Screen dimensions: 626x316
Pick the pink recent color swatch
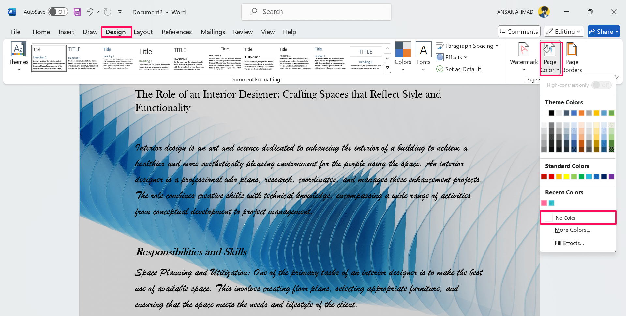[544, 203]
